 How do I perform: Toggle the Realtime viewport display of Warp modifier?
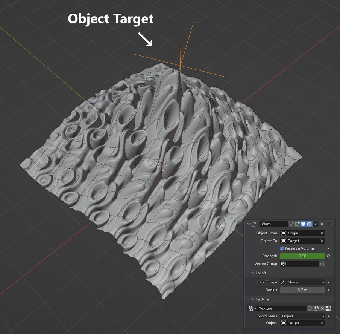(303, 224)
